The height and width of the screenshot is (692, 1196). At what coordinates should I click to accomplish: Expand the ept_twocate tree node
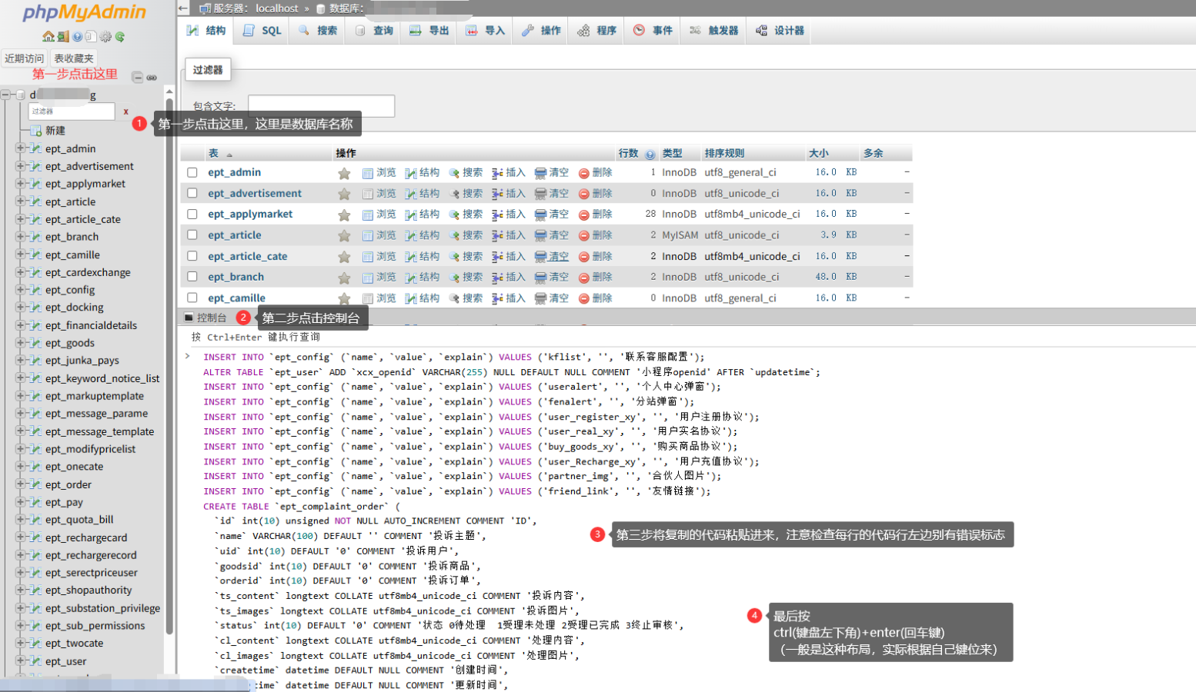click(20, 644)
